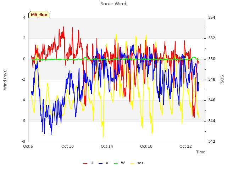Screen dimensions: 227x170
Task: Select the U legend label
Action: coord(92,163)
